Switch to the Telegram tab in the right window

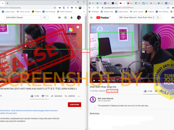(99, 3)
